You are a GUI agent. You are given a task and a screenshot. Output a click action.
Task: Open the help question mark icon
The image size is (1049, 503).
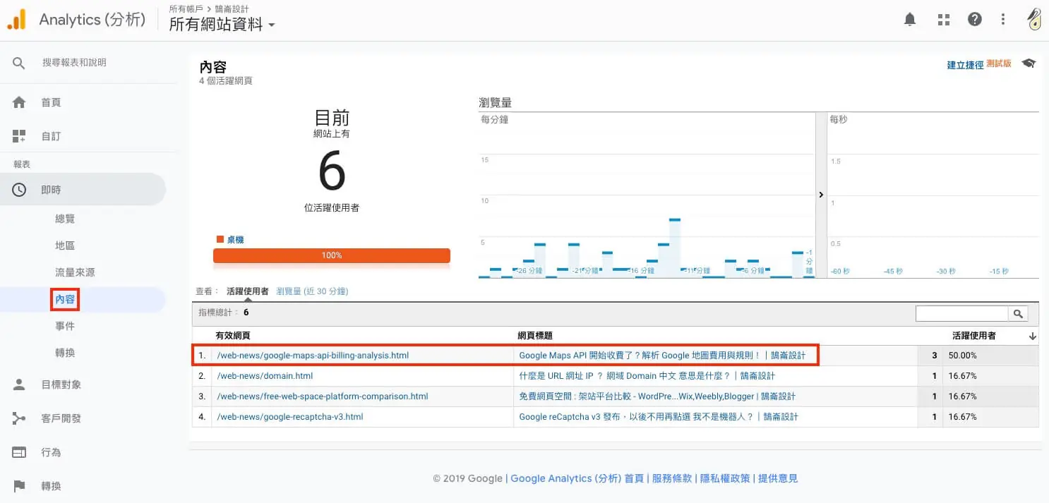[975, 20]
